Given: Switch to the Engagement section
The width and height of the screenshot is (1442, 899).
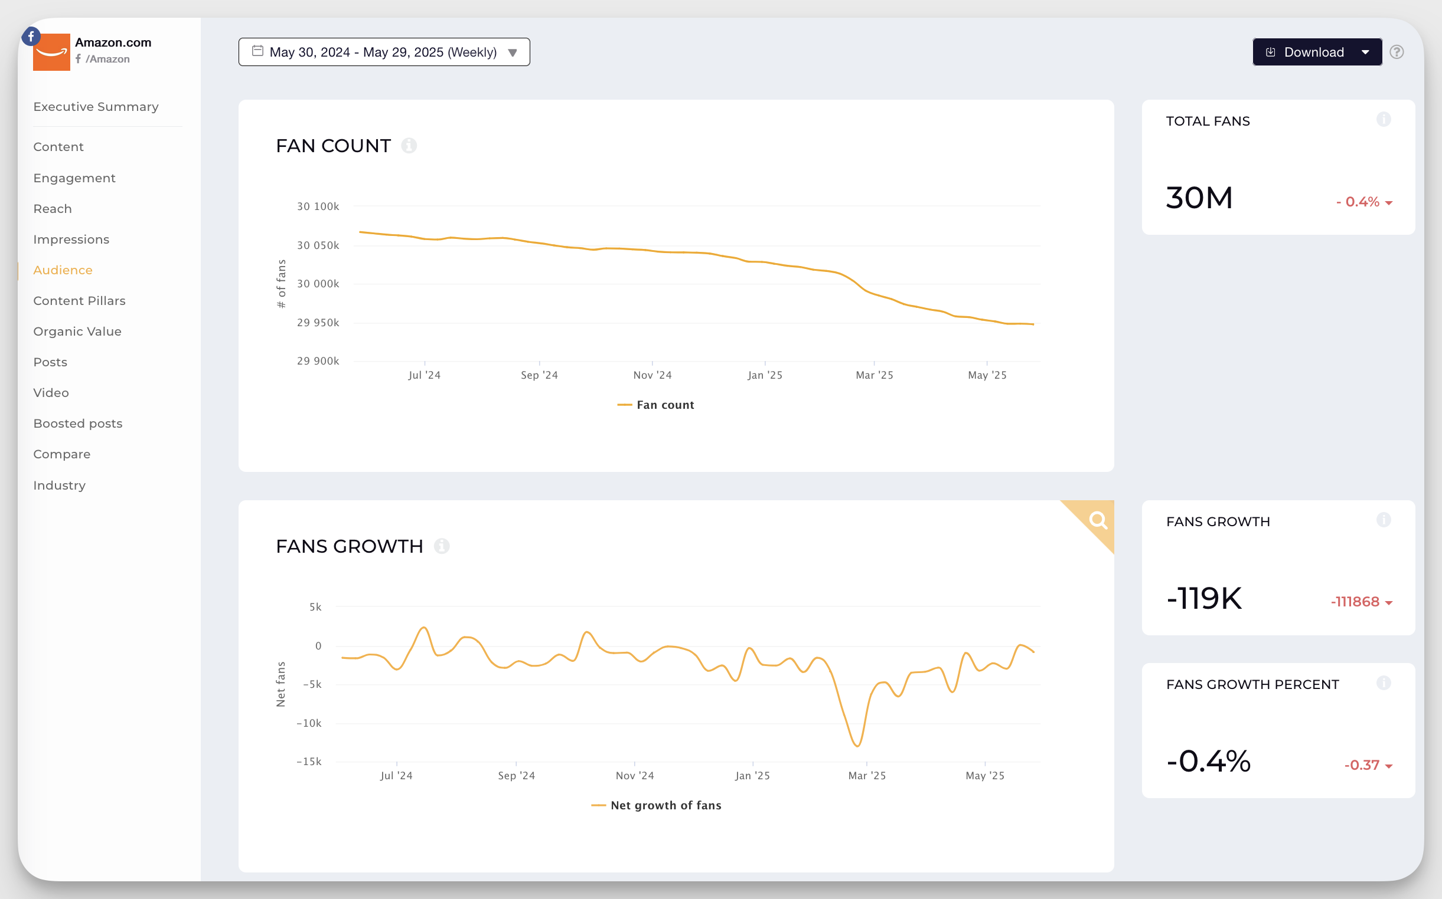Looking at the screenshot, I should [x=74, y=177].
